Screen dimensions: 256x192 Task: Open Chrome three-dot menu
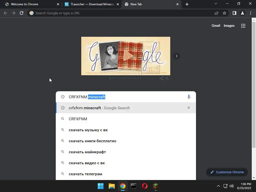(x=250, y=13)
